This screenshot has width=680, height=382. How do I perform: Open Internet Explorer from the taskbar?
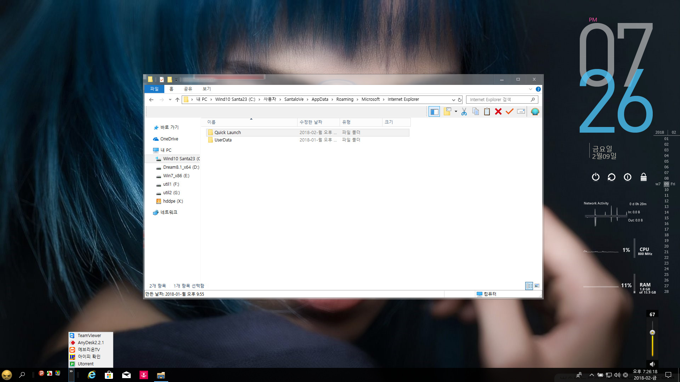[92, 375]
